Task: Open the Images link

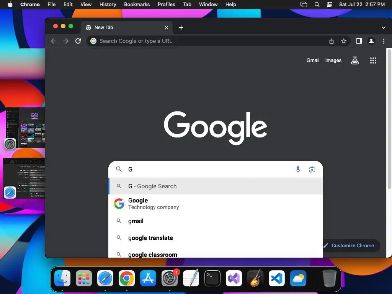Action: click(x=333, y=60)
